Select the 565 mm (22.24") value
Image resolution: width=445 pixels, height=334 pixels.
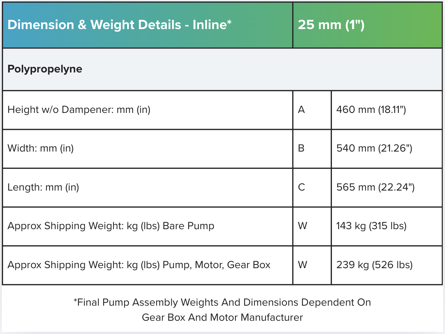coord(375,188)
